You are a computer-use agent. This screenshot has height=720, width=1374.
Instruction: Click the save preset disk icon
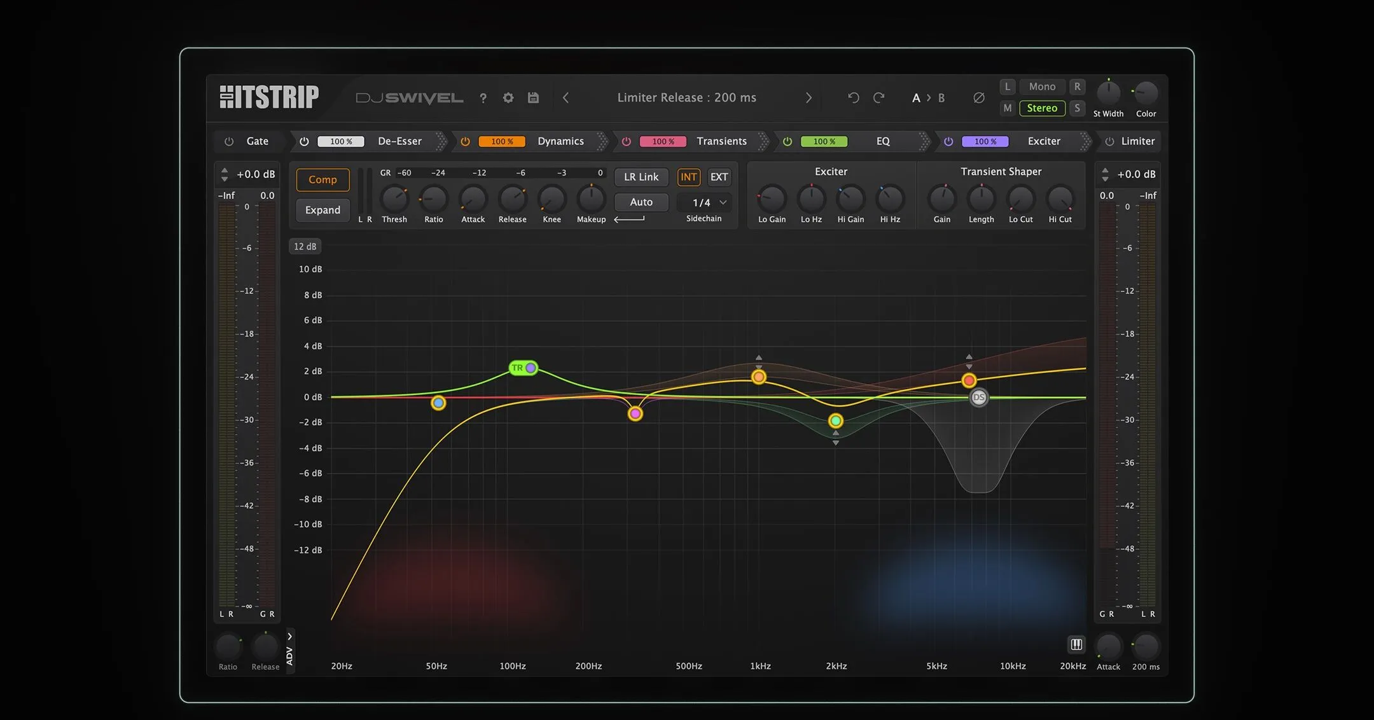tap(534, 97)
